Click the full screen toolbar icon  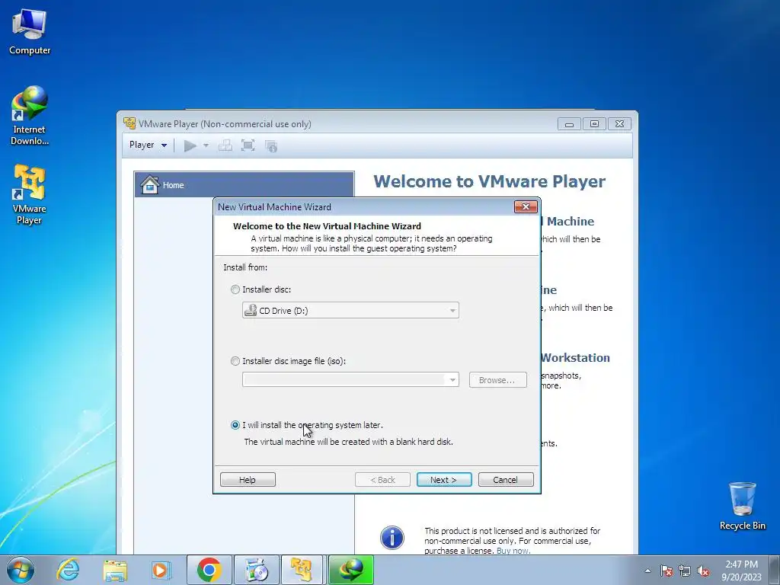[248, 145]
